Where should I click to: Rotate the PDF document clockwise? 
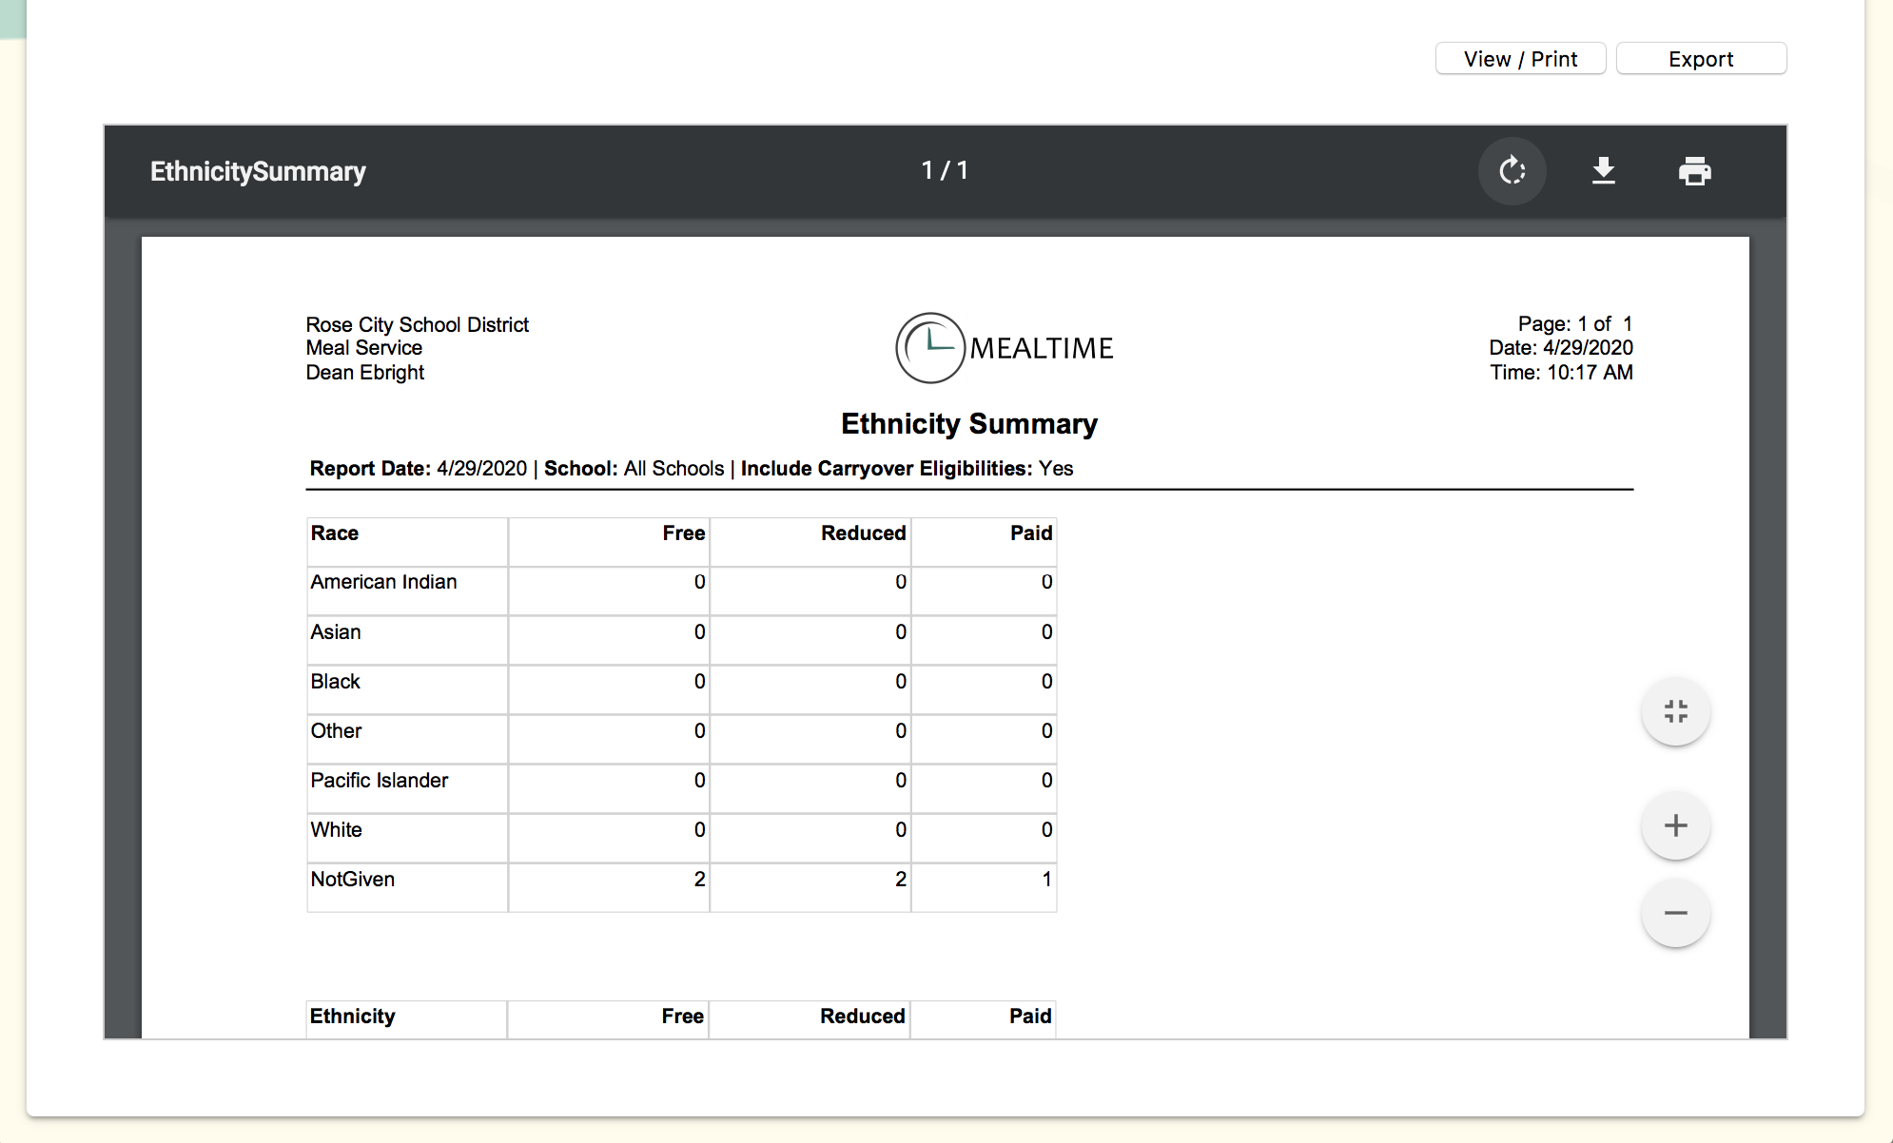point(1512,171)
